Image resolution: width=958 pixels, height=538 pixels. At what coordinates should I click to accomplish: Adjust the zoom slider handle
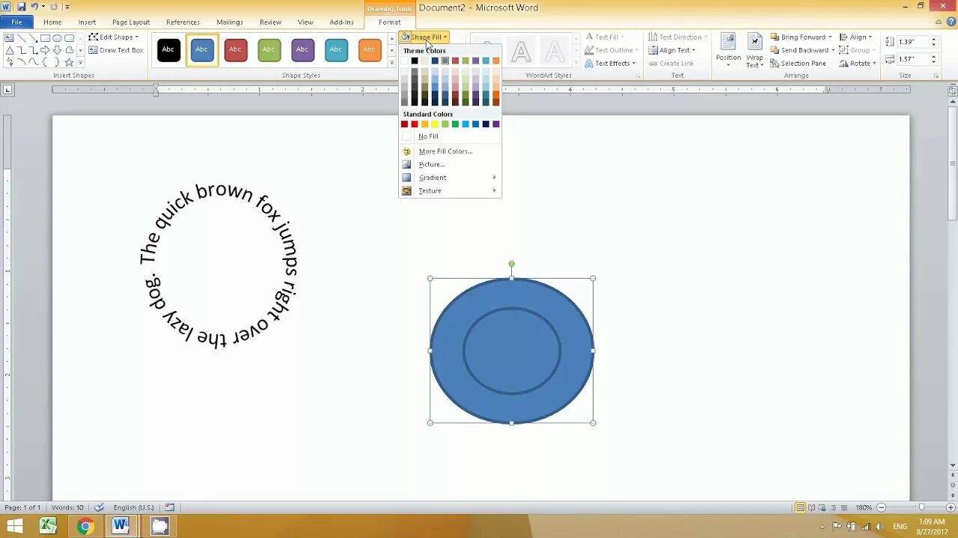click(921, 508)
